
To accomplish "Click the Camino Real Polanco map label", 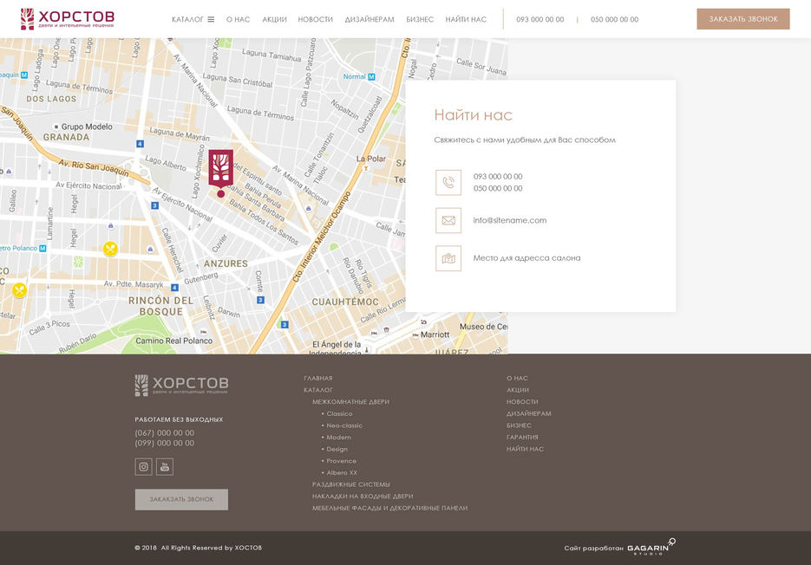I will coord(173,341).
